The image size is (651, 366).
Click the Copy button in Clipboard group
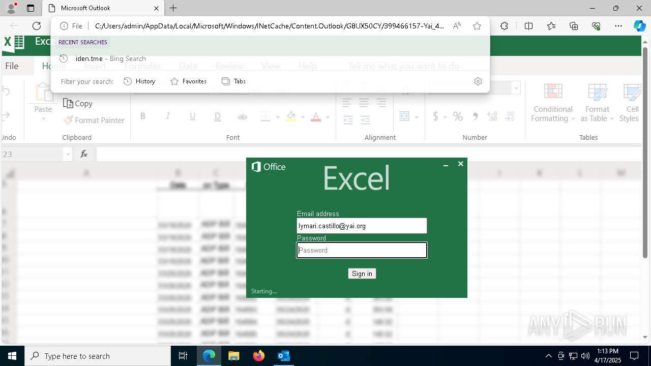pos(78,103)
